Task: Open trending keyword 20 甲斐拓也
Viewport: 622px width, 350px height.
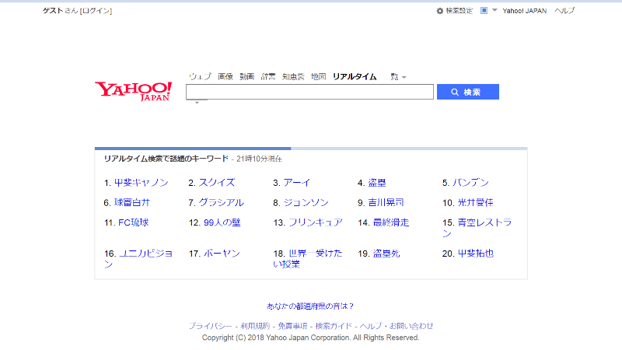Action: coord(475,254)
